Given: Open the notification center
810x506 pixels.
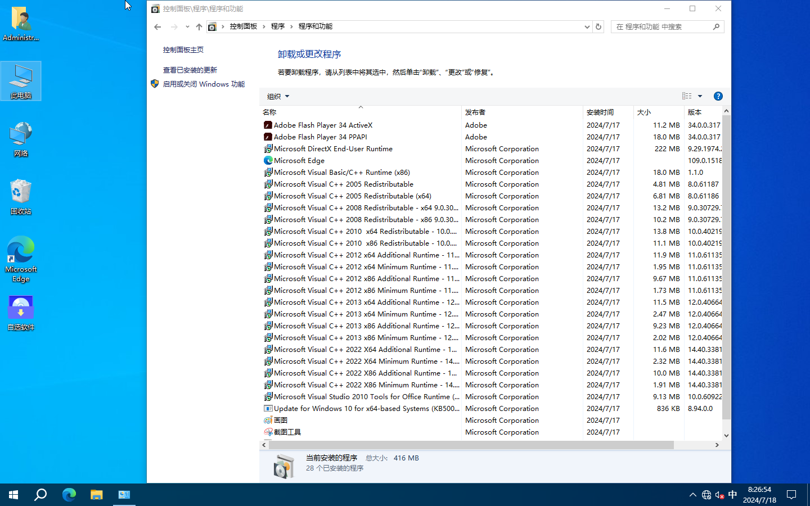Looking at the screenshot, I should [791, 495].
